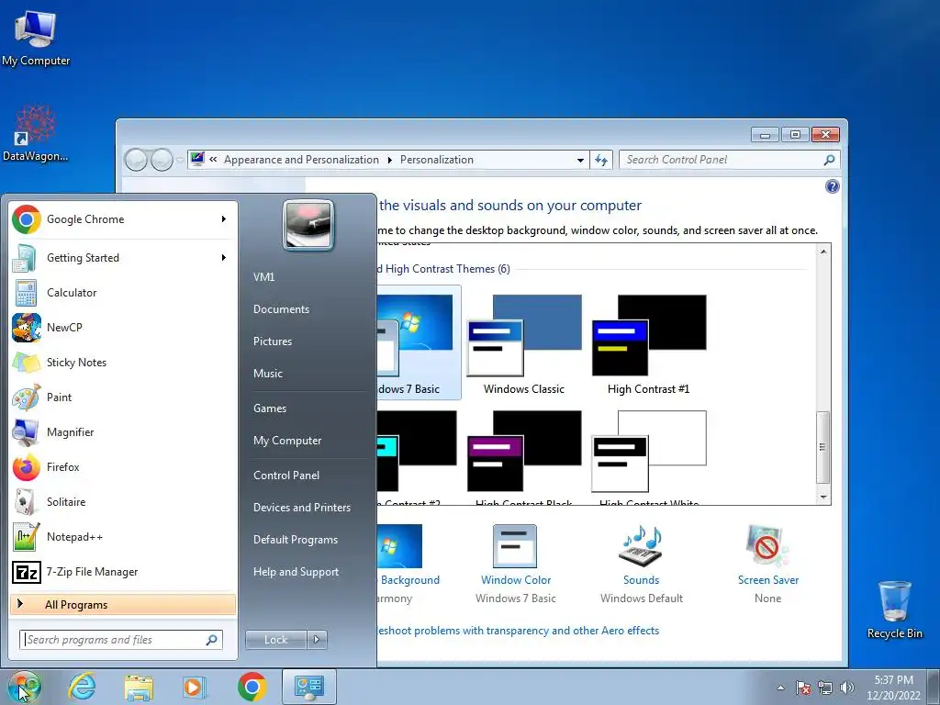
Task: Open Default Programs
Action: click(x=295, y=540)
